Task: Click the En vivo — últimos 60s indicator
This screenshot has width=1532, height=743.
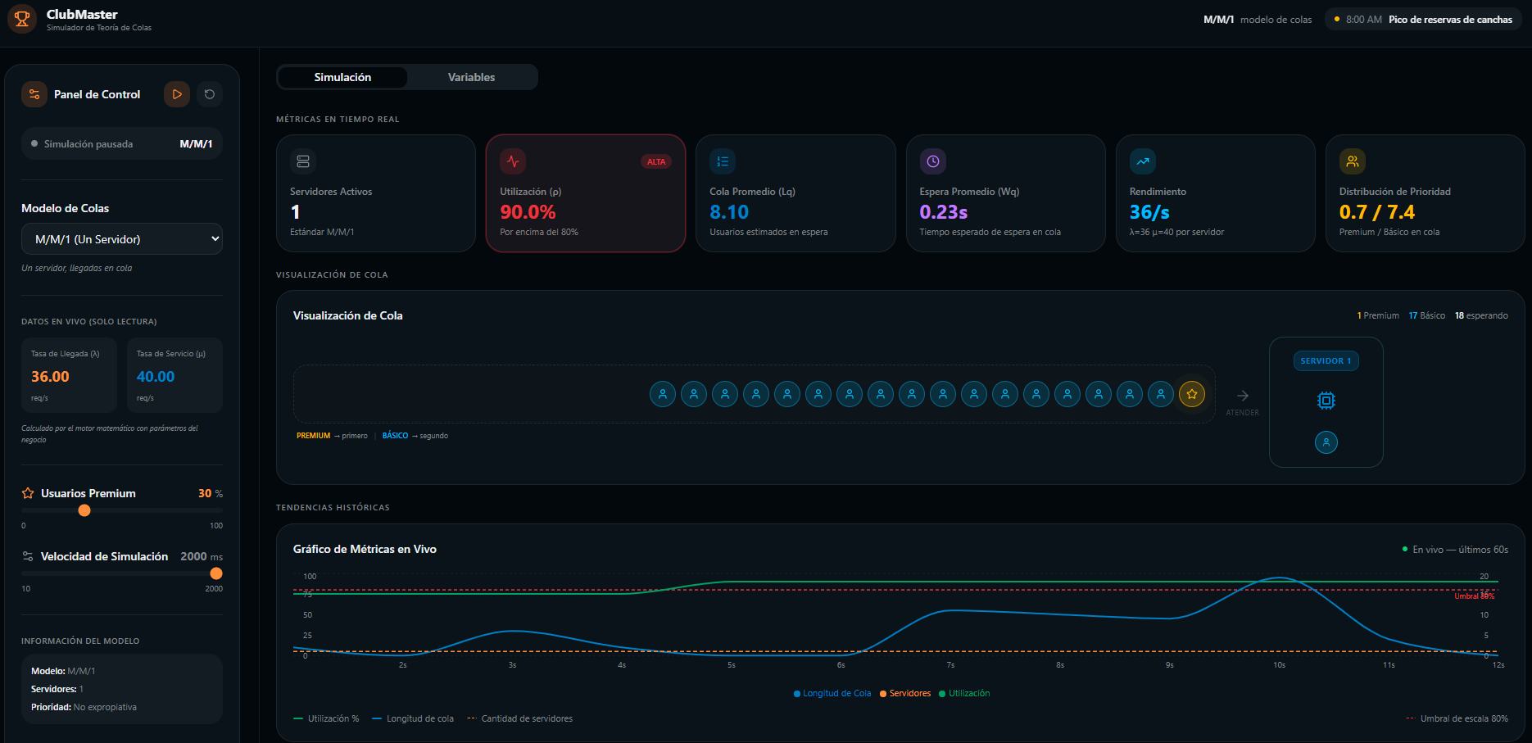Action: click(1455, 550)
